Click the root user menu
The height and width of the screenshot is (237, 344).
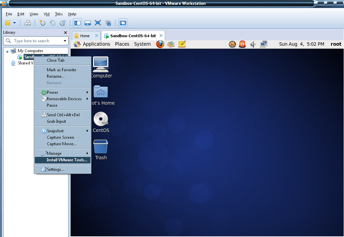click(x=336, y=44)
